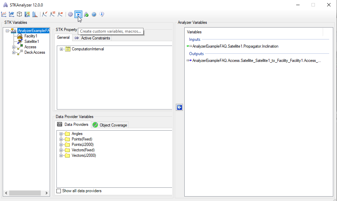Select the Vectors(J2000) folder label
The width and height of the screenshot is (337, 201).
84,155
